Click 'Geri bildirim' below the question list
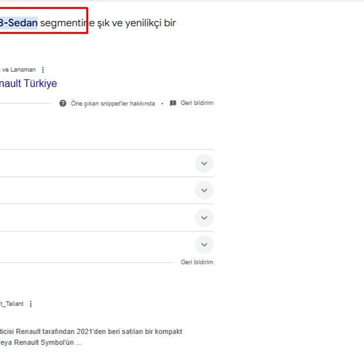 pos(197,262)
